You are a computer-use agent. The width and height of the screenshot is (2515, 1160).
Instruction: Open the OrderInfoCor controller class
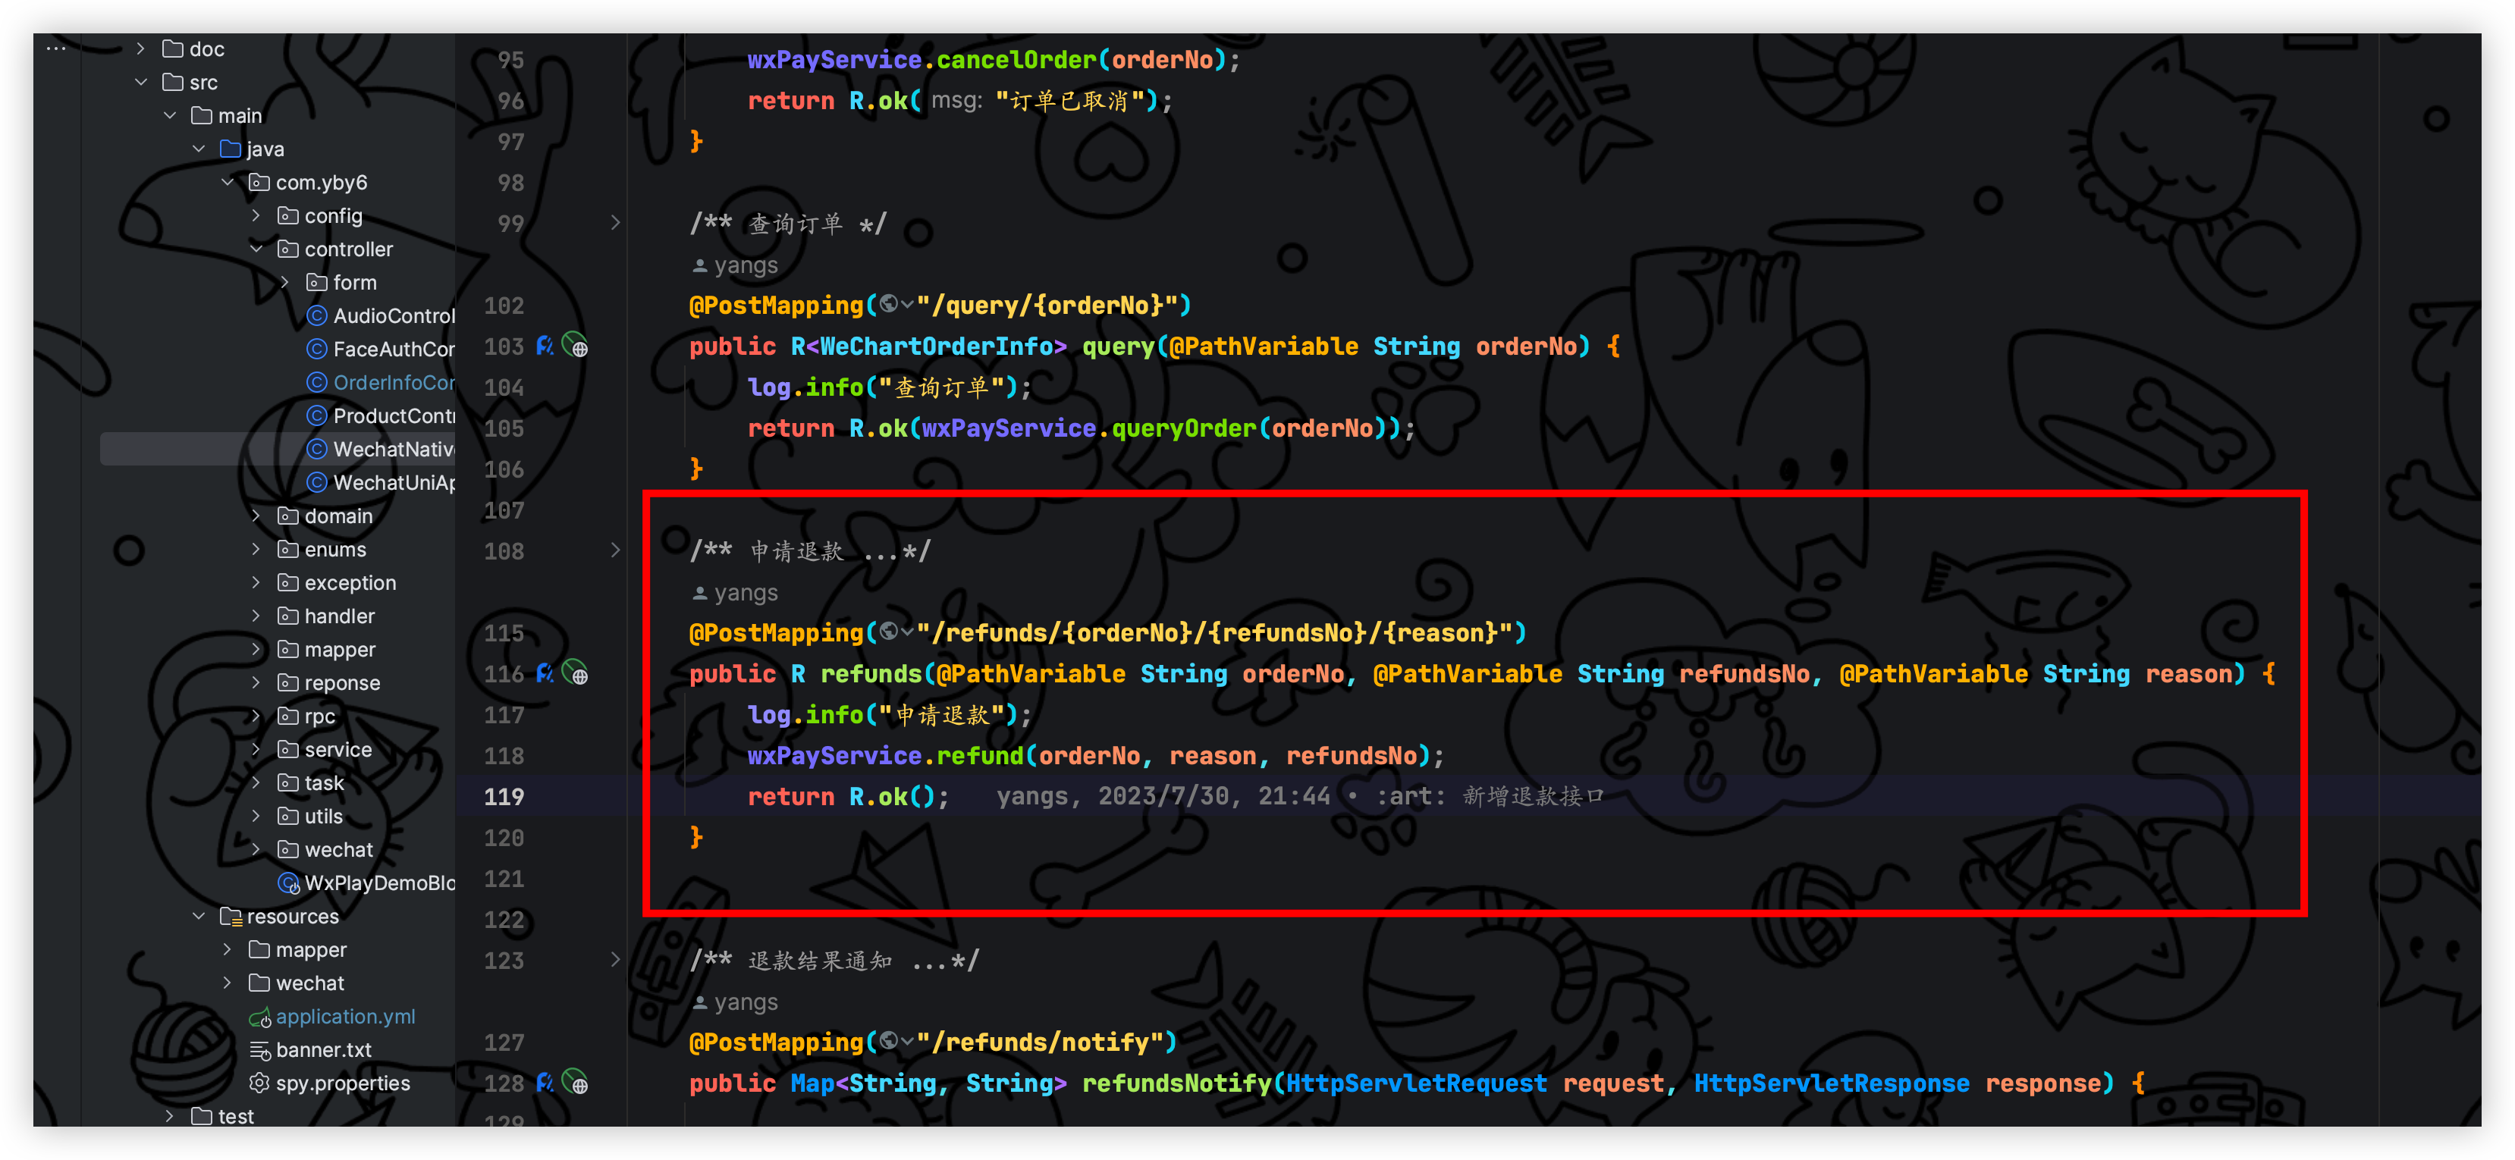point(392,382)
